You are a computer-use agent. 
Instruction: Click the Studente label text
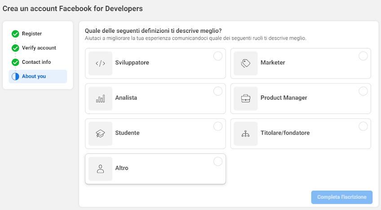click(127, 133)
